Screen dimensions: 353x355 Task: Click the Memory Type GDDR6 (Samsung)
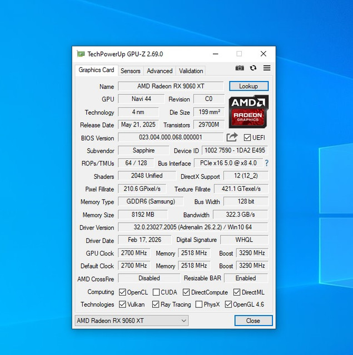click(x=151, y=201)
